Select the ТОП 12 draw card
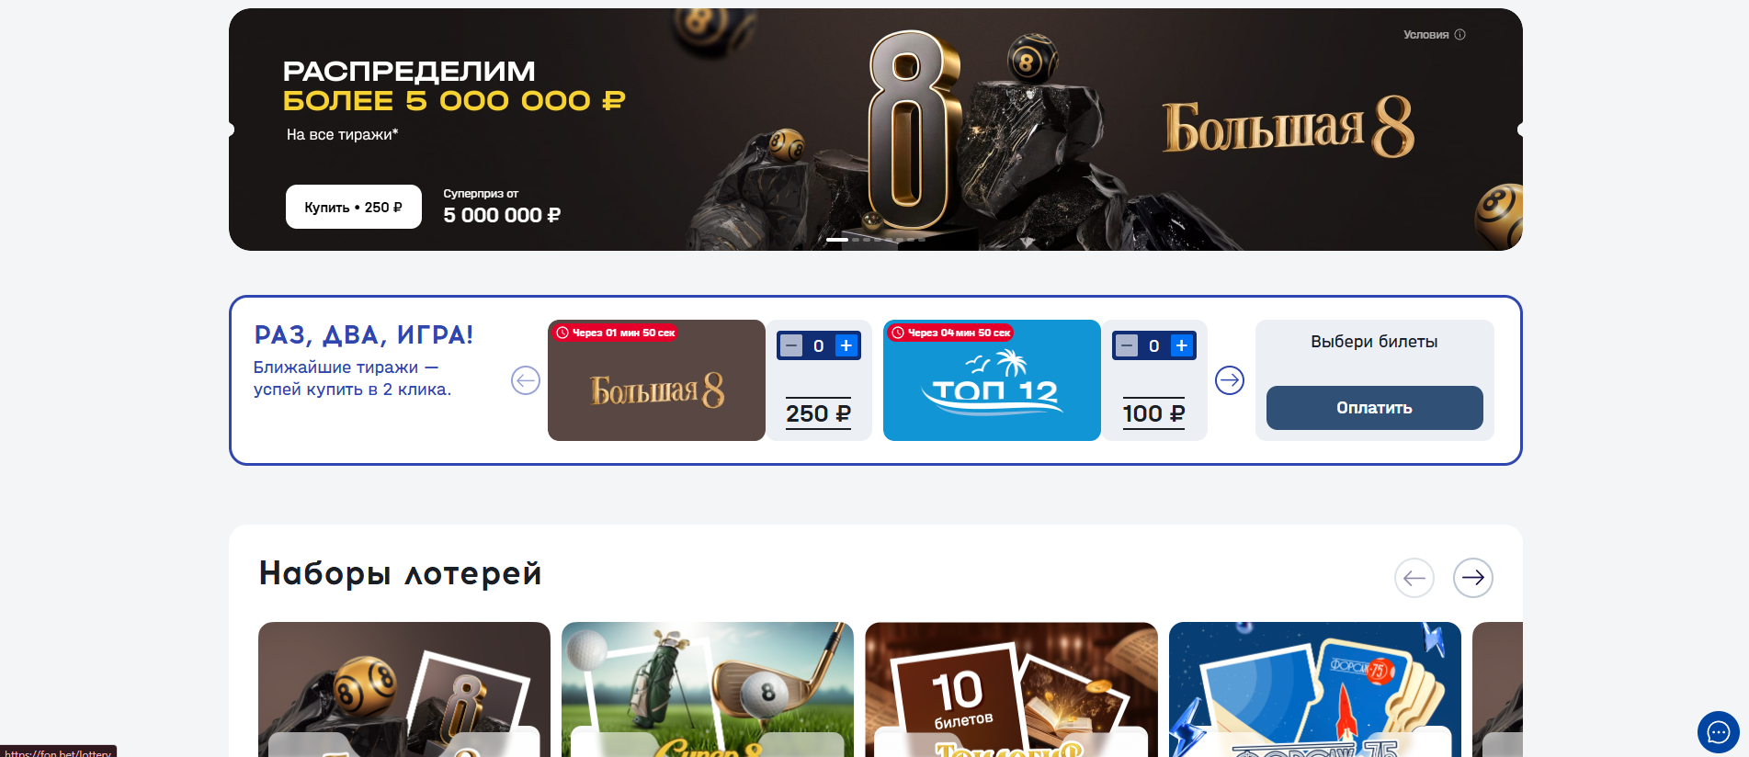Image resolution: width=1749 pixels, height=757 pixels. [x=992, y=380]
